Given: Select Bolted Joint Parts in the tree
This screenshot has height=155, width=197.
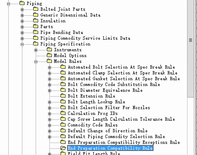Looking at the screenshot, I should [63, 9].
